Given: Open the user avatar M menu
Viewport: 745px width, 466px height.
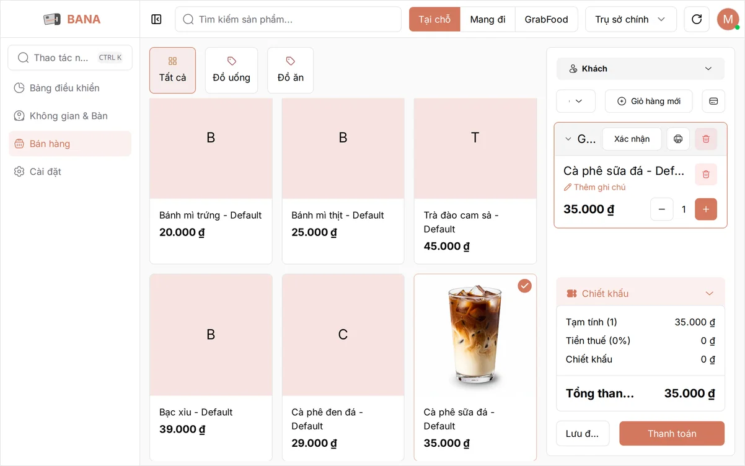Looking at the screenshot, I should [x=728, y=19].
